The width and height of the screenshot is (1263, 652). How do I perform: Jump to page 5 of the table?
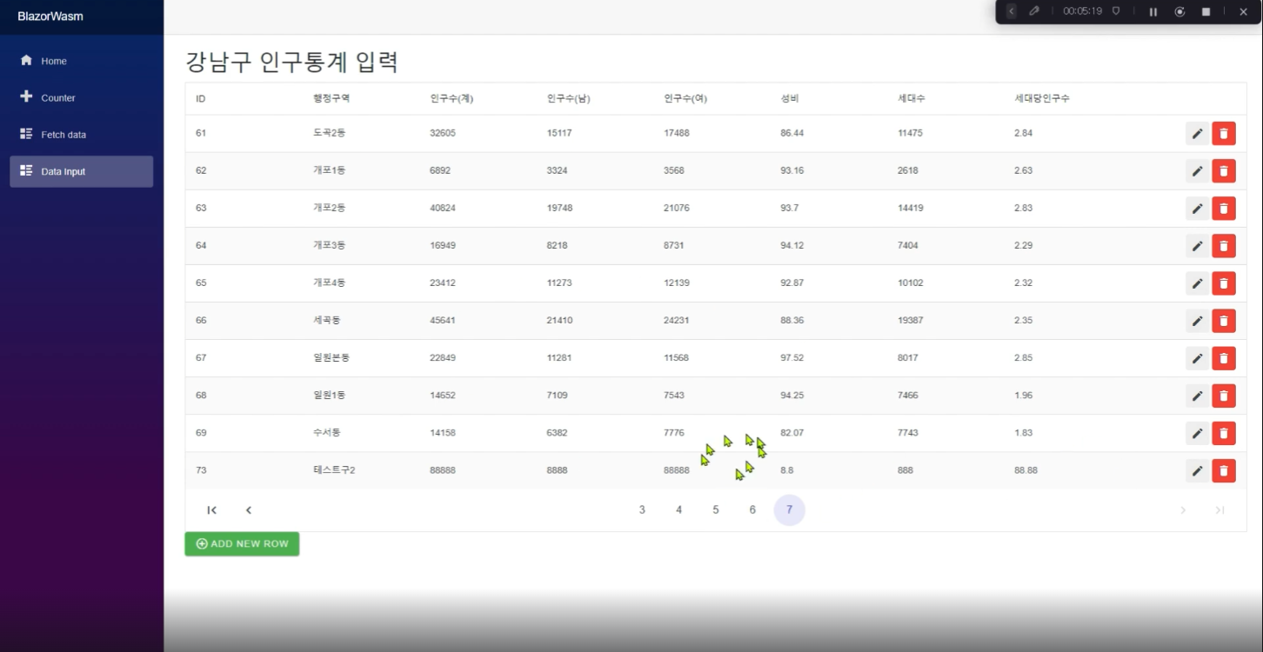click(716, 510)
